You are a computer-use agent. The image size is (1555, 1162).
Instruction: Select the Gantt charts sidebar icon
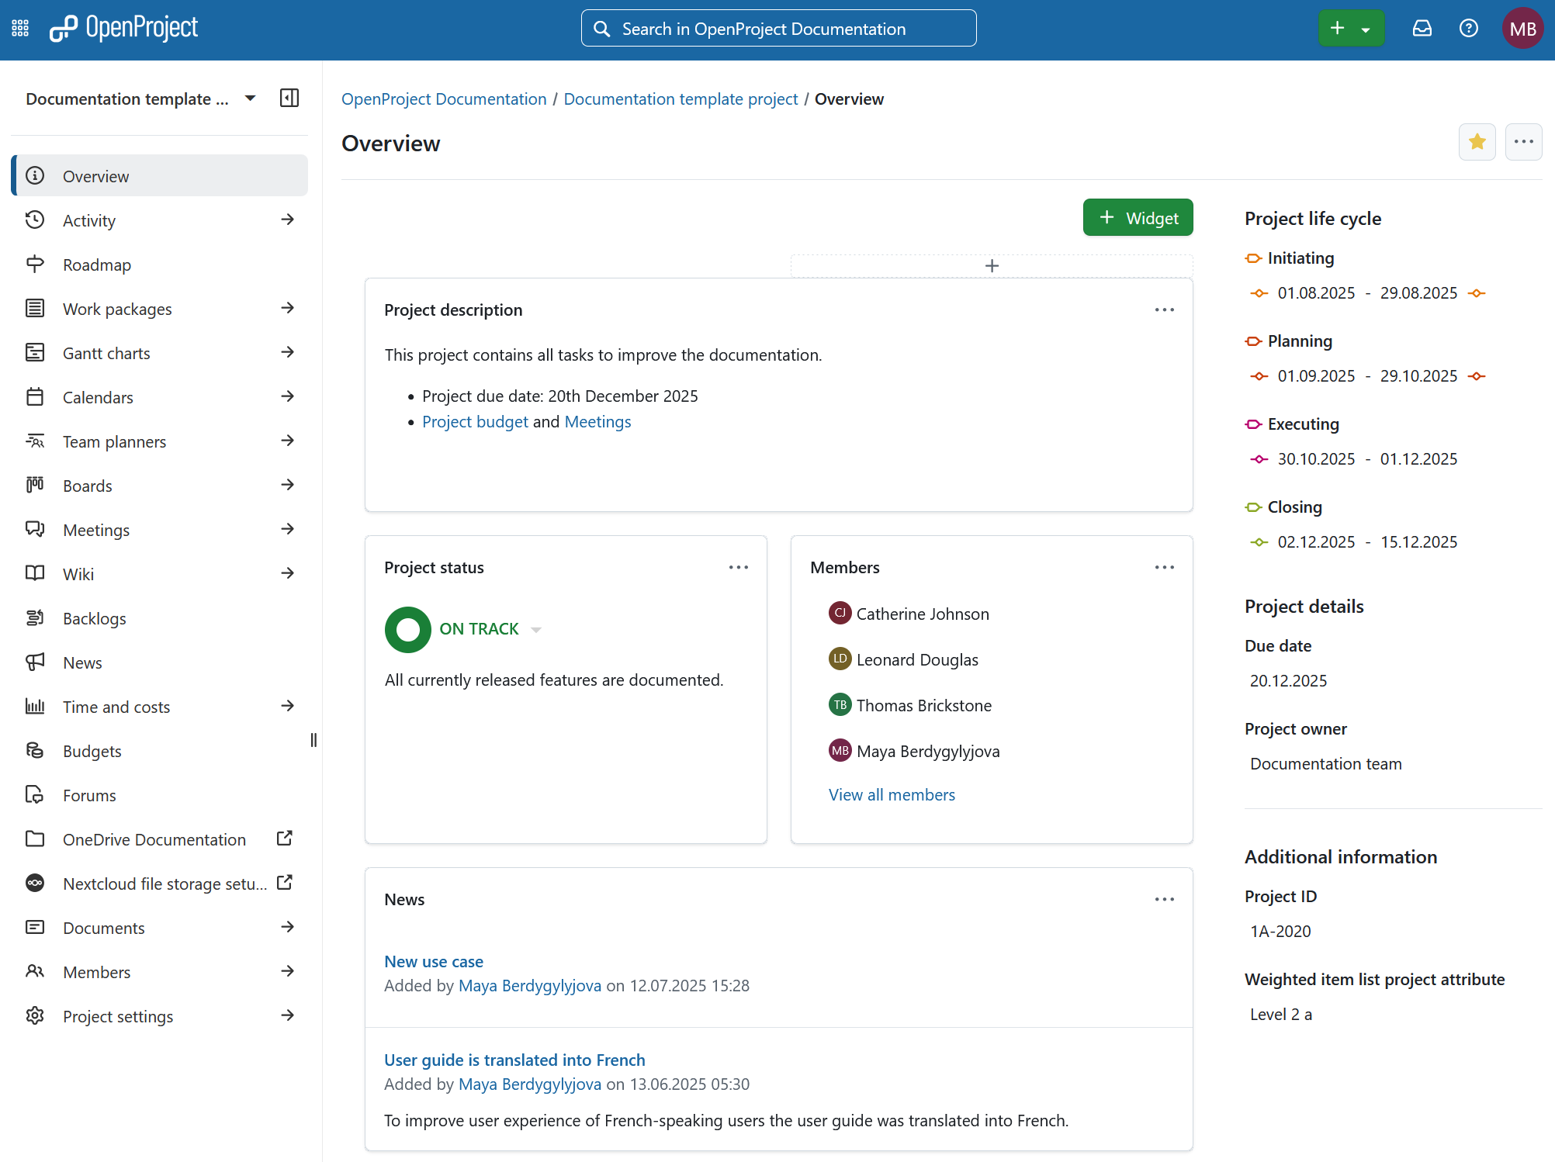[x=35, y=352]
